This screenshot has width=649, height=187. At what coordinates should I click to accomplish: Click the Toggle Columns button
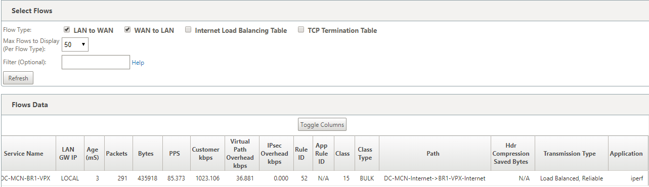pos(322,124)
